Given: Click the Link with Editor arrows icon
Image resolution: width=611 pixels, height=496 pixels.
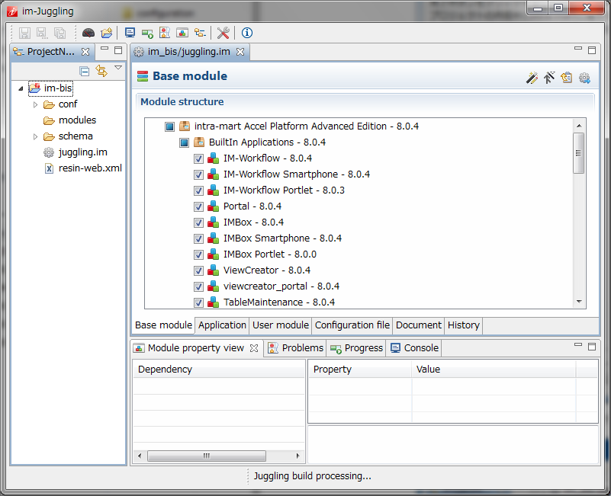Looking at the screenshot, I should click(101, 71).
